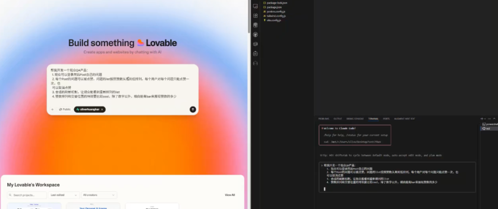Open the Last edited sort dropdown
Screen dimensions: 498x209
click(x=64, y=195)
